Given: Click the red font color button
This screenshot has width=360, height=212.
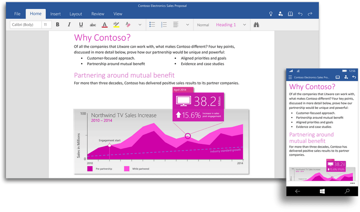Looking at the screenshot, I should [104, 25].
